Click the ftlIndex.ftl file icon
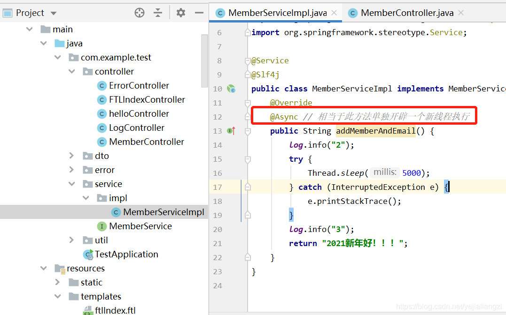Screen dimensions: 506x315 87,310
